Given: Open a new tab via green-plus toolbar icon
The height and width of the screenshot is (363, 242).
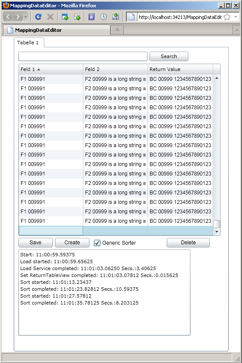Looking at the screenshot, I should pyautogui.click(x=77, y=17).
